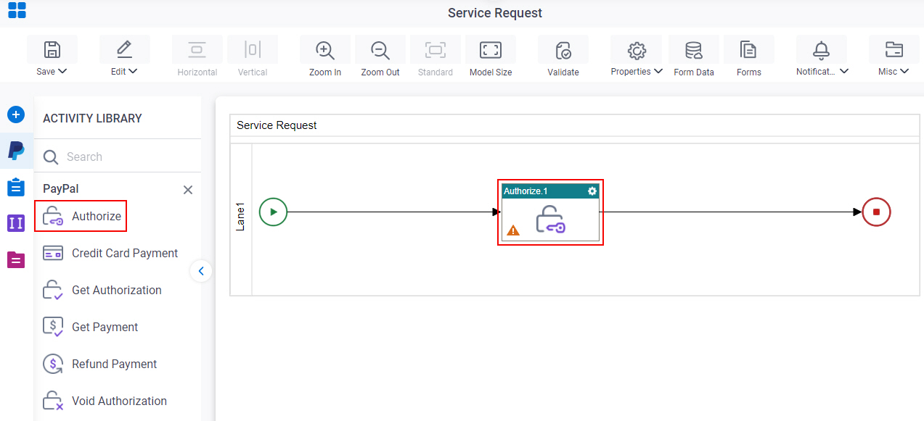Click the ACTIVITY LIBRARY heading
The height and width of the screenshot is (421, 924).
[93, 118]
